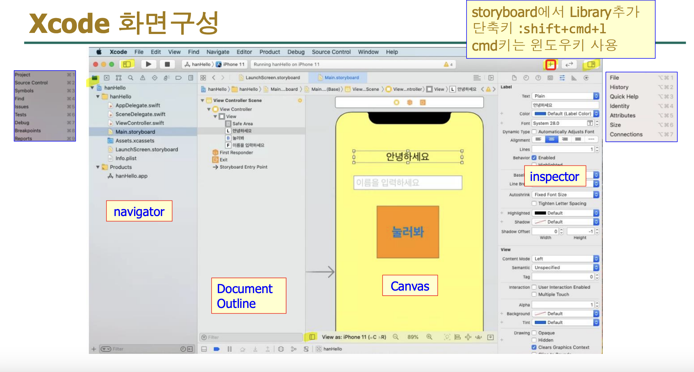The width and height of the screenshot is (694, 372).
Task: Click View as: iPhone 11 device button
Action: tap(354, 337)
